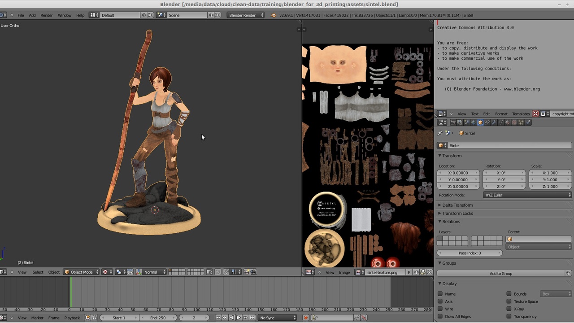Click the Add to Group button
This screenshot has width=574, height=323.
click(501, 273)
